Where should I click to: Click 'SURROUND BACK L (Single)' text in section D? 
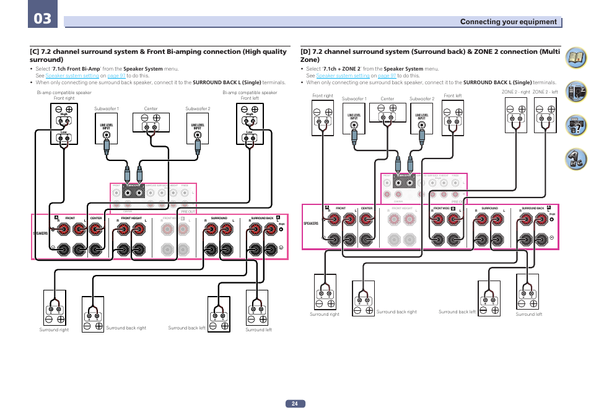[497, 82]
